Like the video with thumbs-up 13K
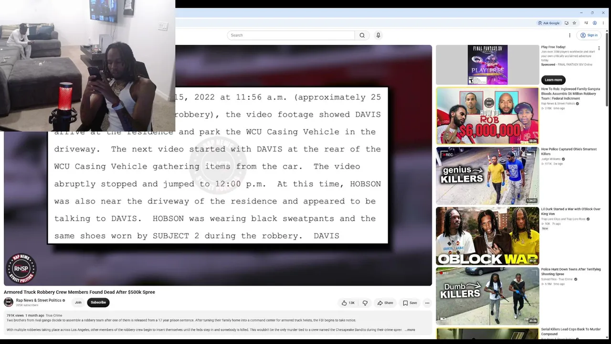Screen dimensions: 611x344 (348, 303)
